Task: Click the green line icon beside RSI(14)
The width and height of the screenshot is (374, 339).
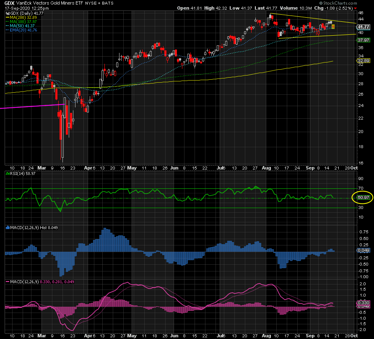Action: (8, 174)
